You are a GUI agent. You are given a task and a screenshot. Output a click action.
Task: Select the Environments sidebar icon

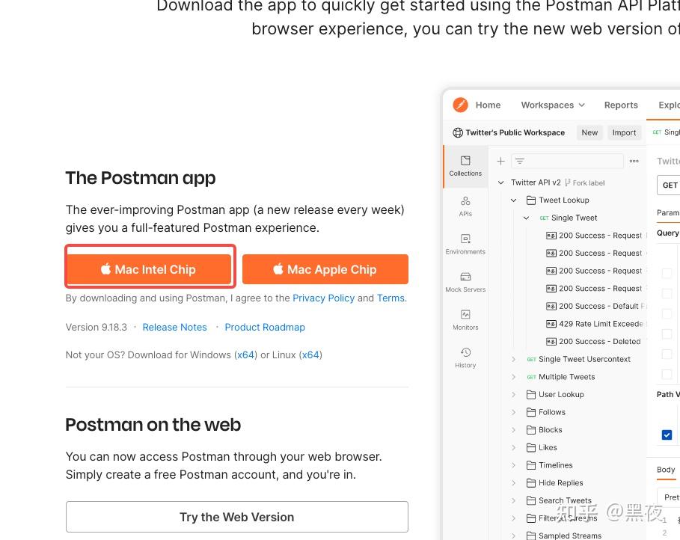(x=465, y=244)
